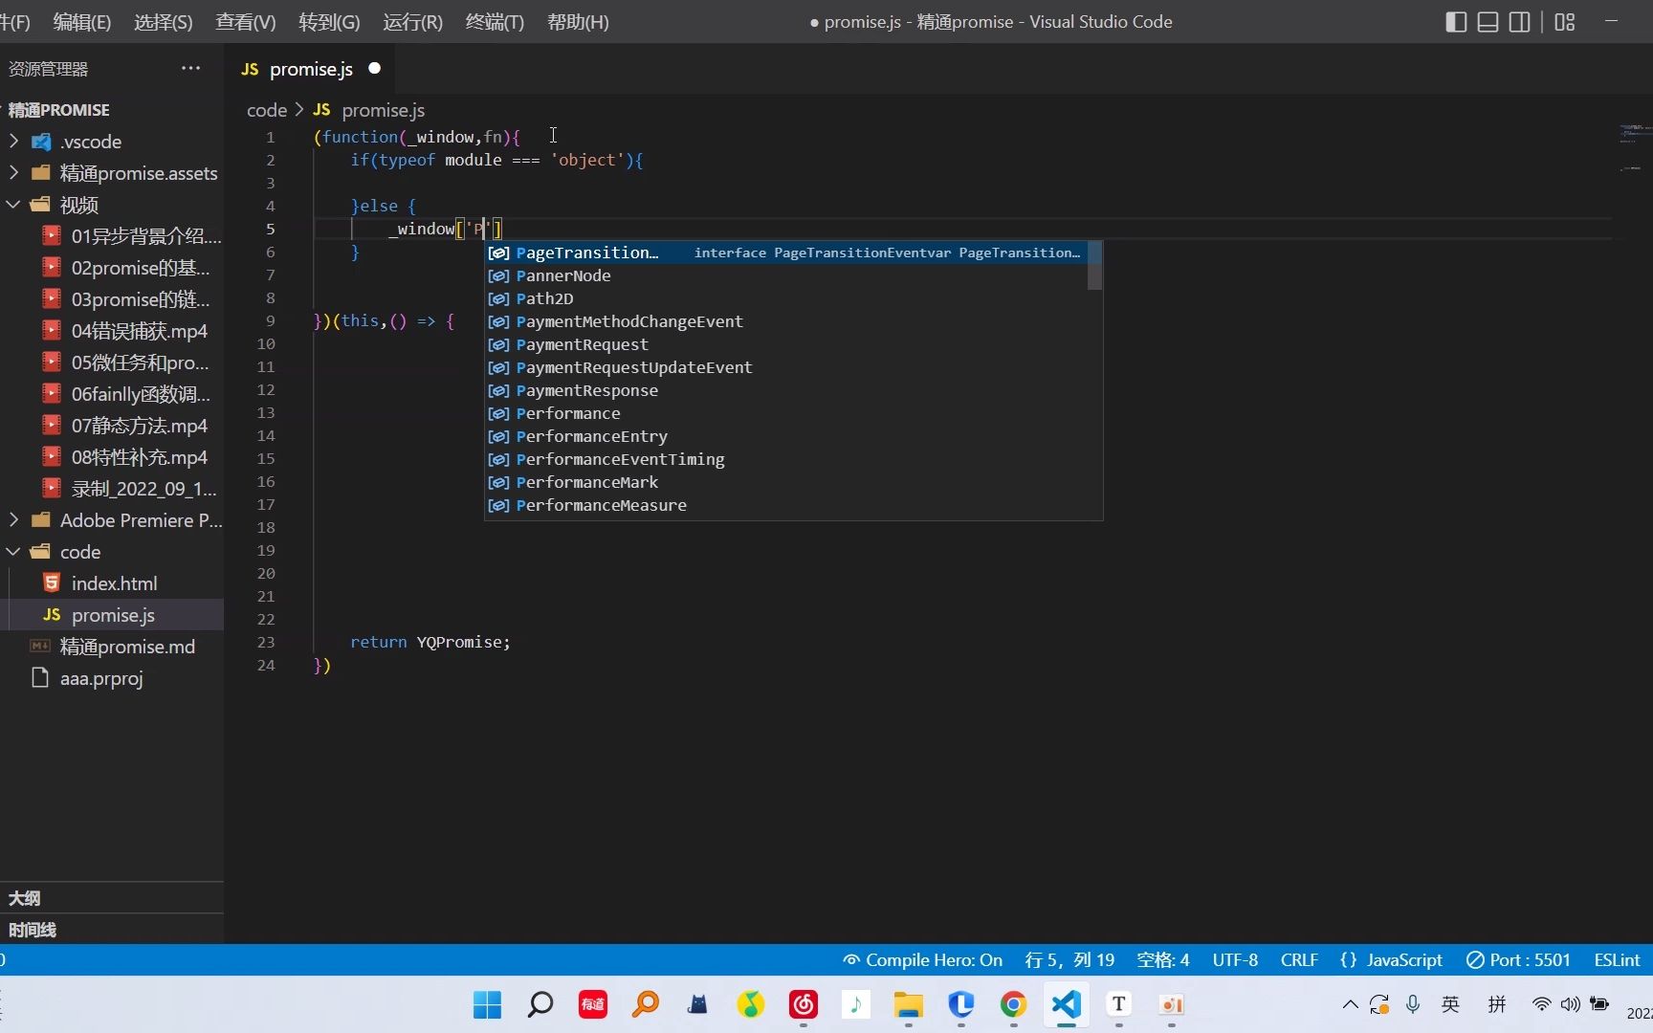1653x1033 pixels.
Task: Open 03promise的链 video file
Action: point(112,299)
